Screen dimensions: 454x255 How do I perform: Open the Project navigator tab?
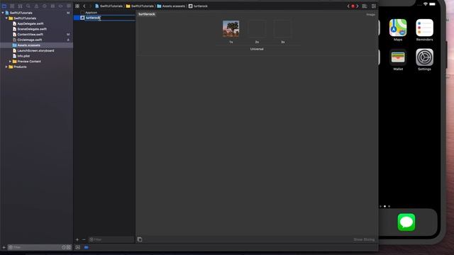[4, 6]
